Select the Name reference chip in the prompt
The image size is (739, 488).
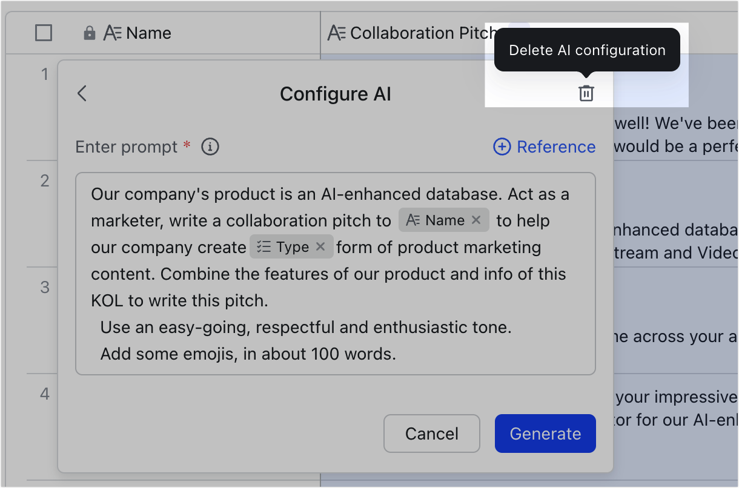click(x=444, y=220)
